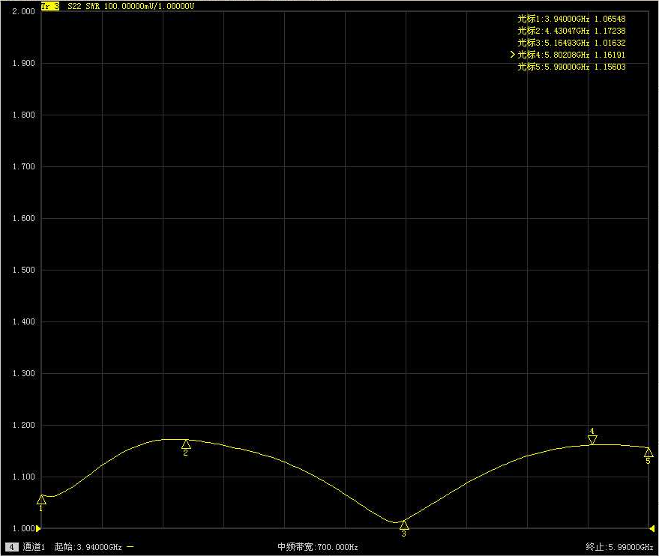Image resolution: width=659 pixels, height=556 pixels.
Task: Click marker 3 triangle at curve minimum
Action: pyautogui.click(x=404, y=525)
